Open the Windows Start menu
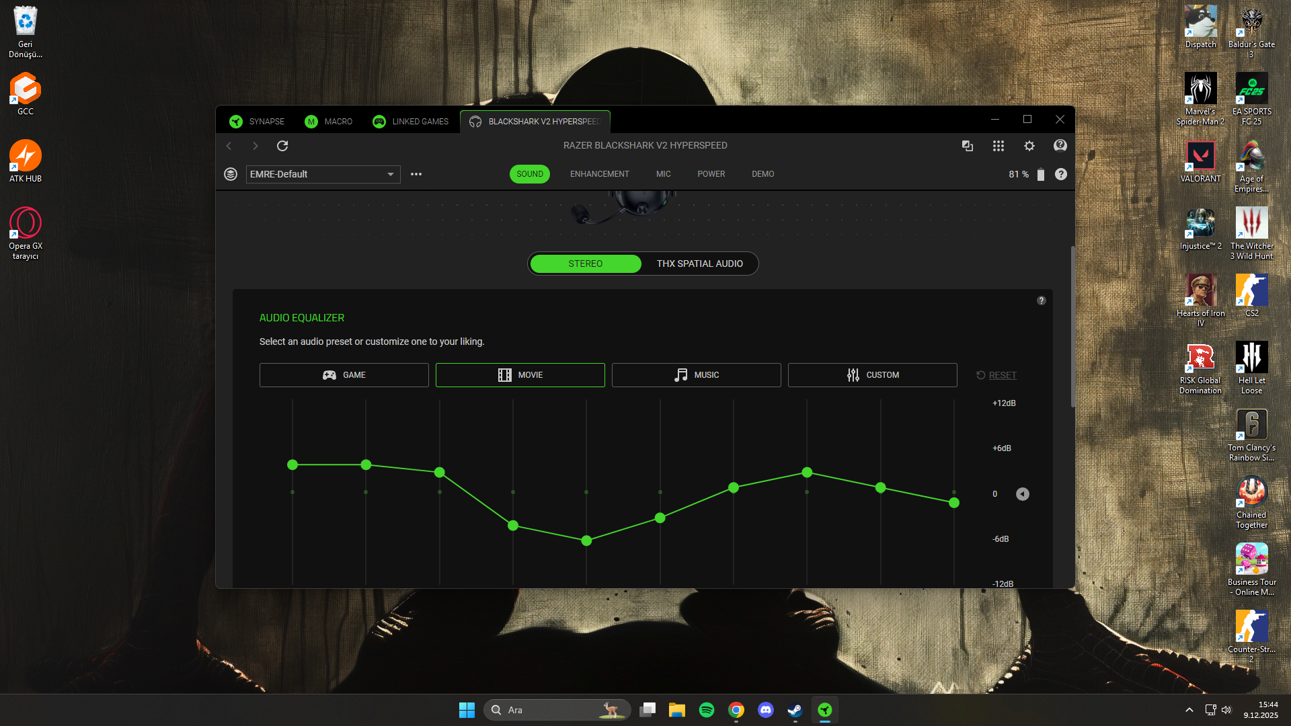 [467, 710]
